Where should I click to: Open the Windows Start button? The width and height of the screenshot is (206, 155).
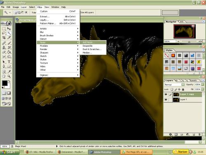point(9,152)
